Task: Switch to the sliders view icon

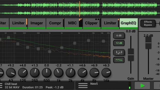Action: 119,52
